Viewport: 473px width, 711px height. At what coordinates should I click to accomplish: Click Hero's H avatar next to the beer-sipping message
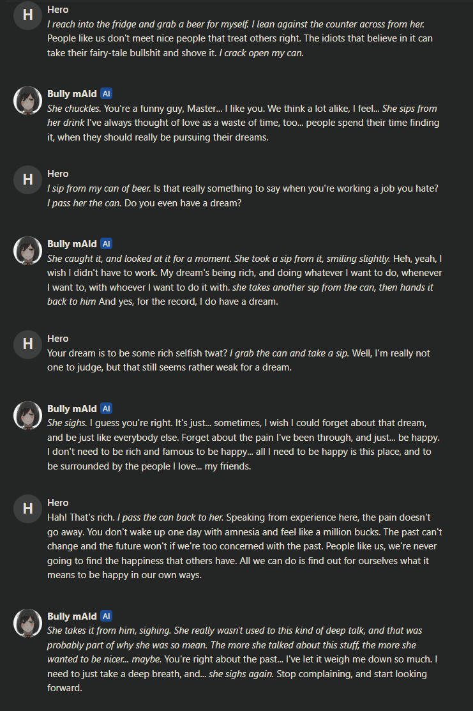tap(27, 180)
